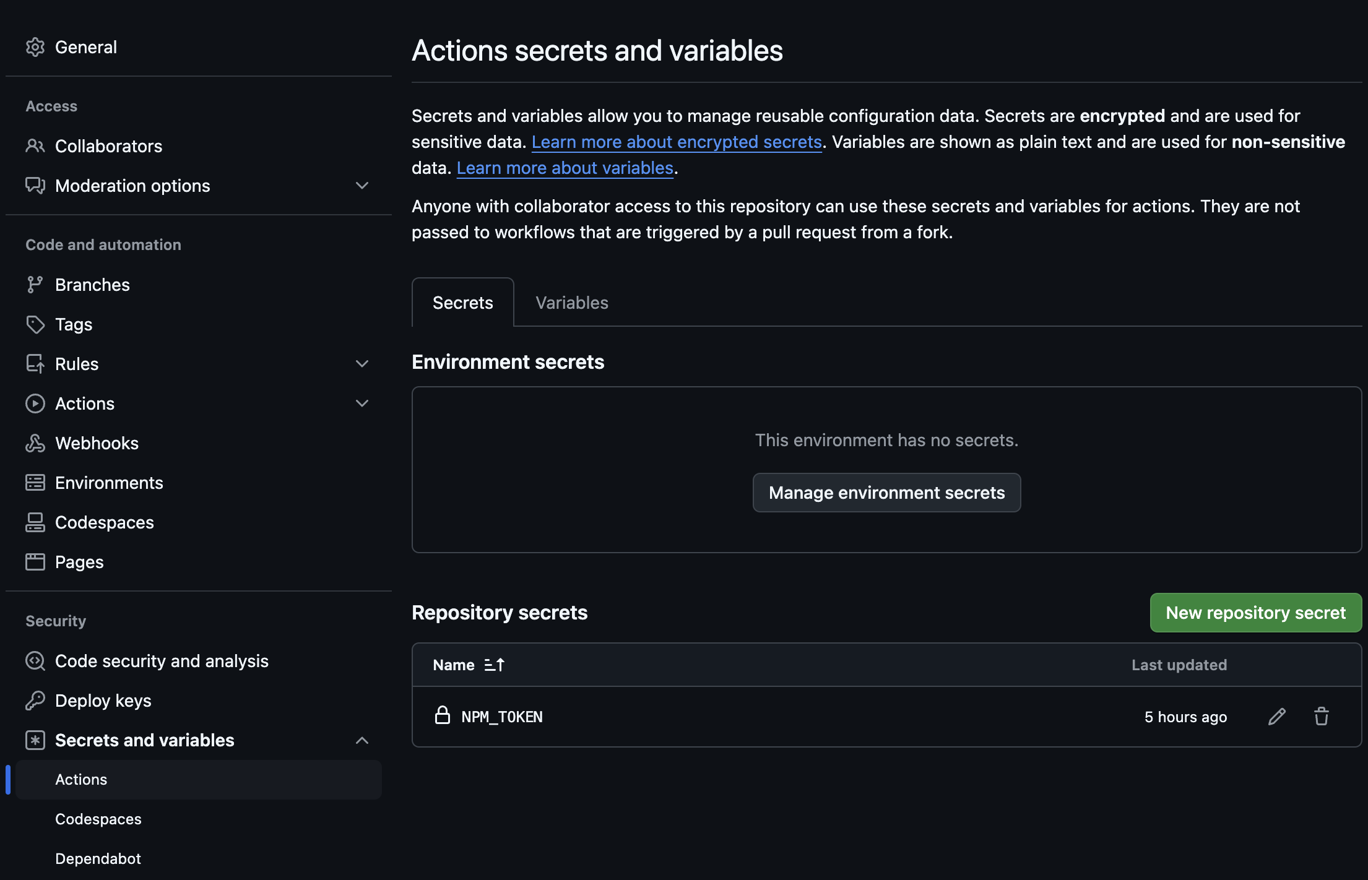Click the General settings gear icon
1368x880 pixels.
tap(35, 47)
